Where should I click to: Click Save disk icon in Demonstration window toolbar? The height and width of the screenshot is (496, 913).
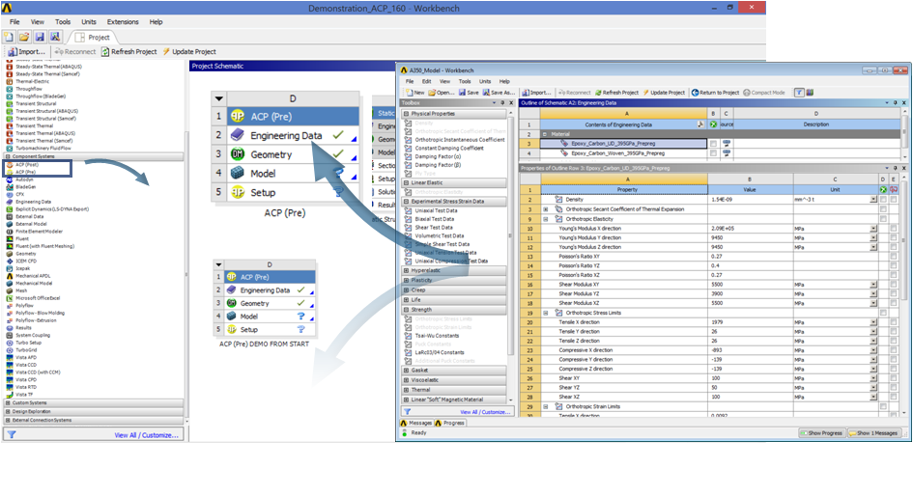(x=40, y=37)
